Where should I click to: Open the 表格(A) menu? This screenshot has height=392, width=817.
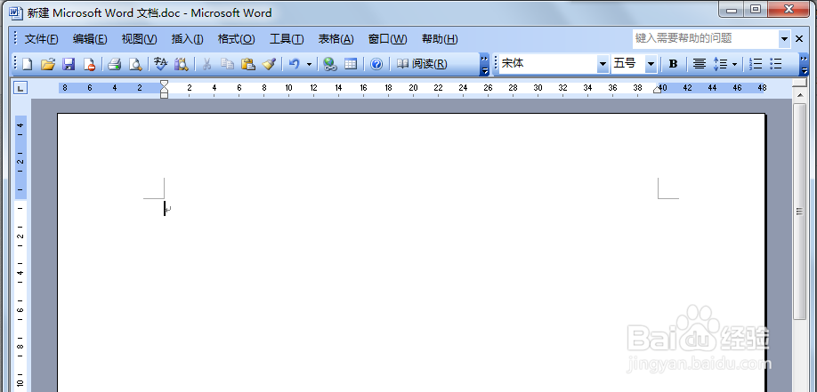click(x=336, y=39)
